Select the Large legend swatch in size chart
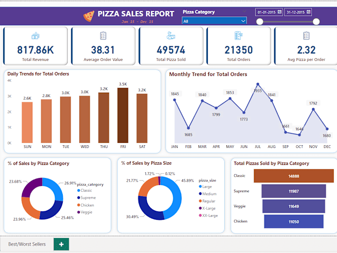 (x=200, y=186)
